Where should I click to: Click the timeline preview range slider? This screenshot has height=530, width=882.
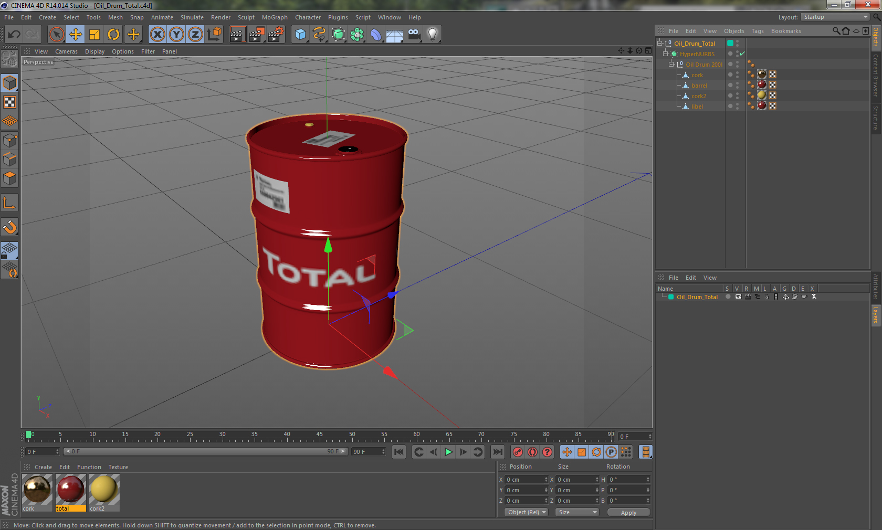pos(206,451)
